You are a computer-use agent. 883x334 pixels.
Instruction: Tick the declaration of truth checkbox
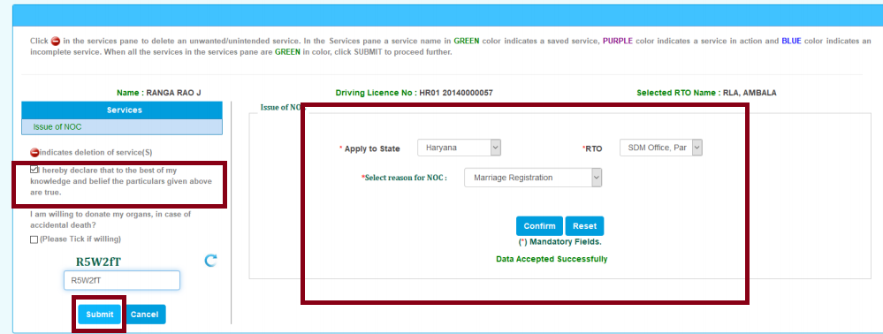click(x=34, y=170)
